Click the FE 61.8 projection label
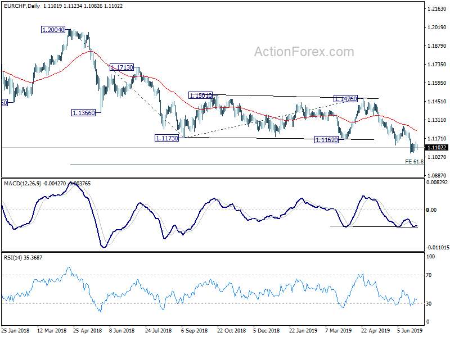 [x=414, y=162]
